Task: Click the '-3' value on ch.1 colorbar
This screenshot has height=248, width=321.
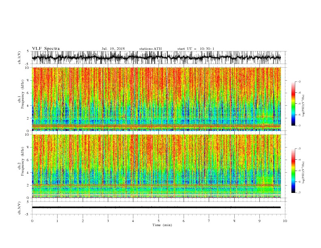Action: pos(299,81)
